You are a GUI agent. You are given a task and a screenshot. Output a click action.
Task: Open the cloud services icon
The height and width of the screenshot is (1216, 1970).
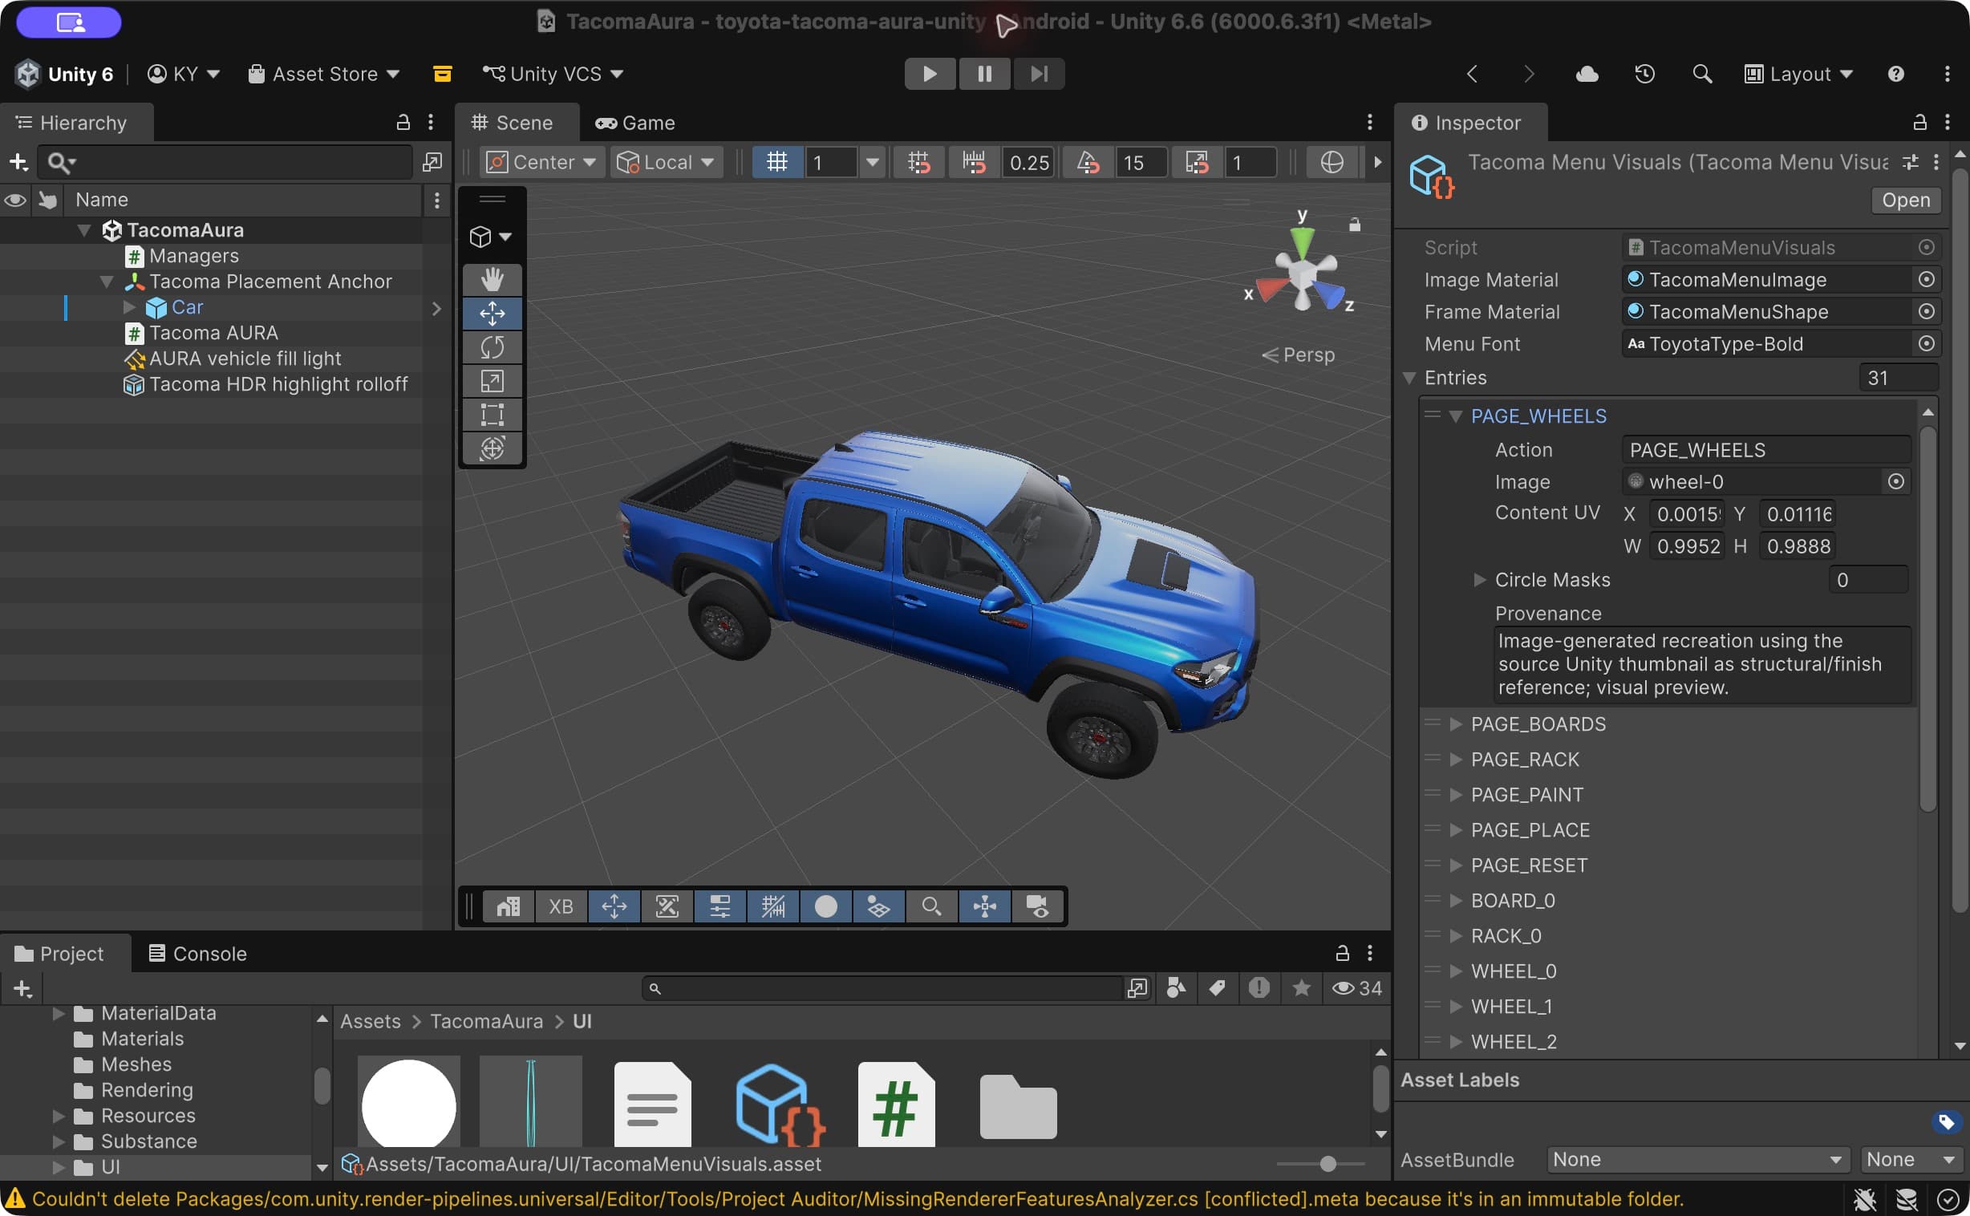1587,74
